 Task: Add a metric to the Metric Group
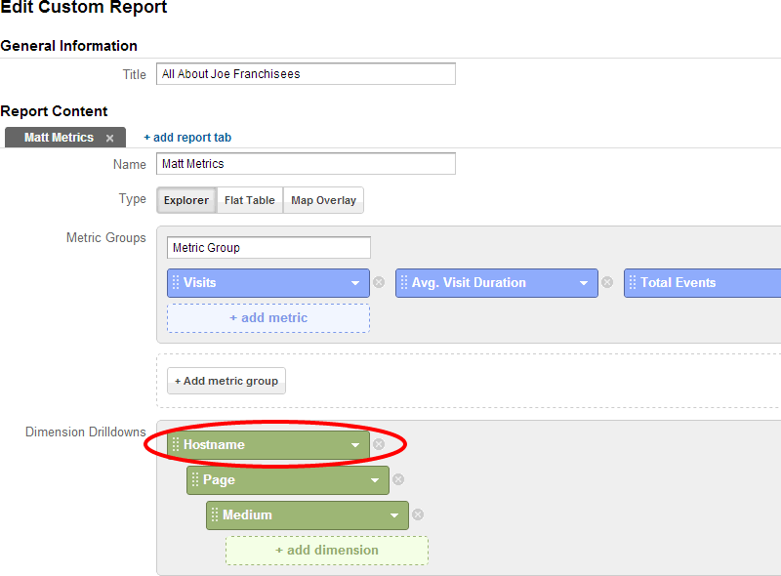[267, 317]
